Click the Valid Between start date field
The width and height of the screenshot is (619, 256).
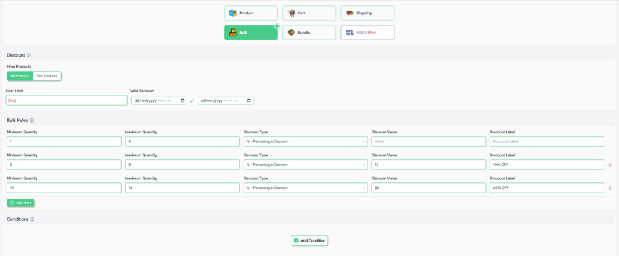159,101
